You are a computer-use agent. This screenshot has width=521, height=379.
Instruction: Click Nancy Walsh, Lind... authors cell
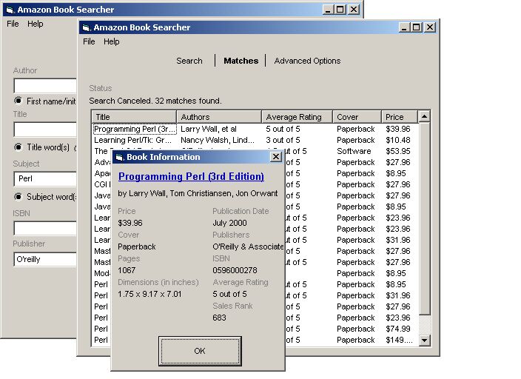tap(218, 140)
